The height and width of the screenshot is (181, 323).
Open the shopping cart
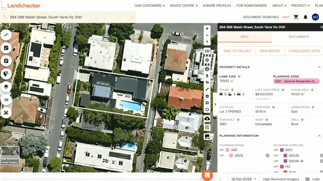[296, 17]
